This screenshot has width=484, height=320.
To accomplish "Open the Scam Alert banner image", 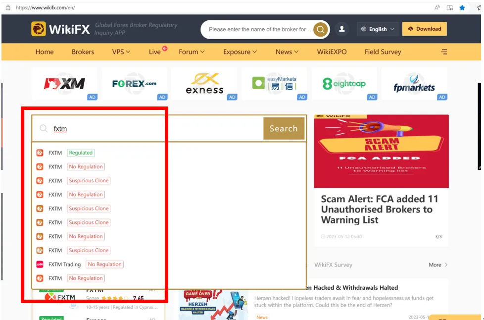I will (381, 151).
